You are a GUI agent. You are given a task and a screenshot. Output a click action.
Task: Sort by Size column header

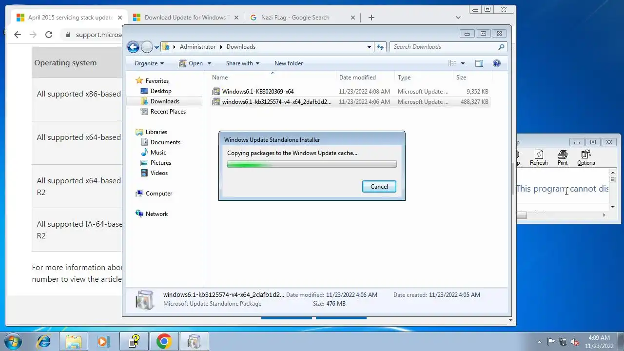click(x=472, y=78)
